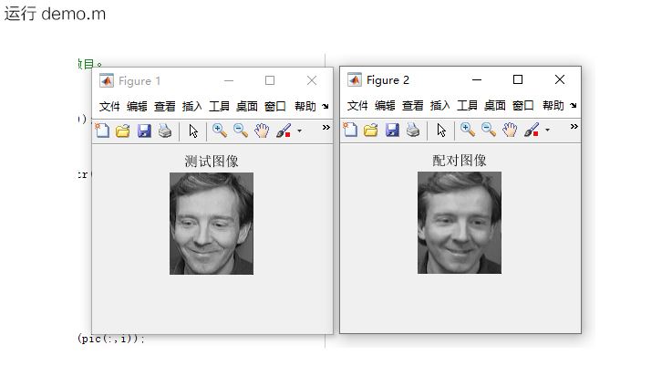
Task: Click the 测试图像 title text
Action: [212, 162]
